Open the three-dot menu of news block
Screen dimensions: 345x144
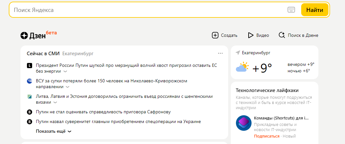[220, 53]
